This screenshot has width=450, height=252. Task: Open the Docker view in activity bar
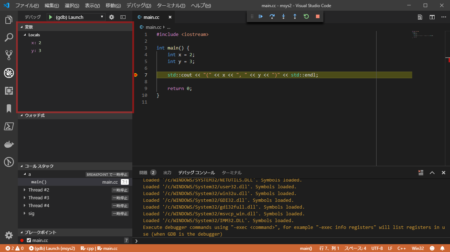click(9, 144)
